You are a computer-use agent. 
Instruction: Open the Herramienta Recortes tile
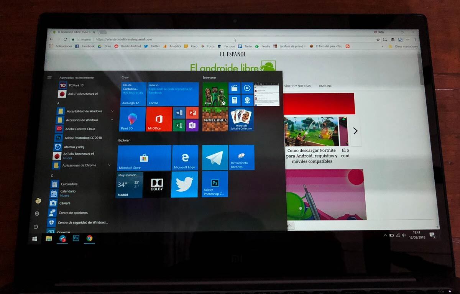[242, 158]
